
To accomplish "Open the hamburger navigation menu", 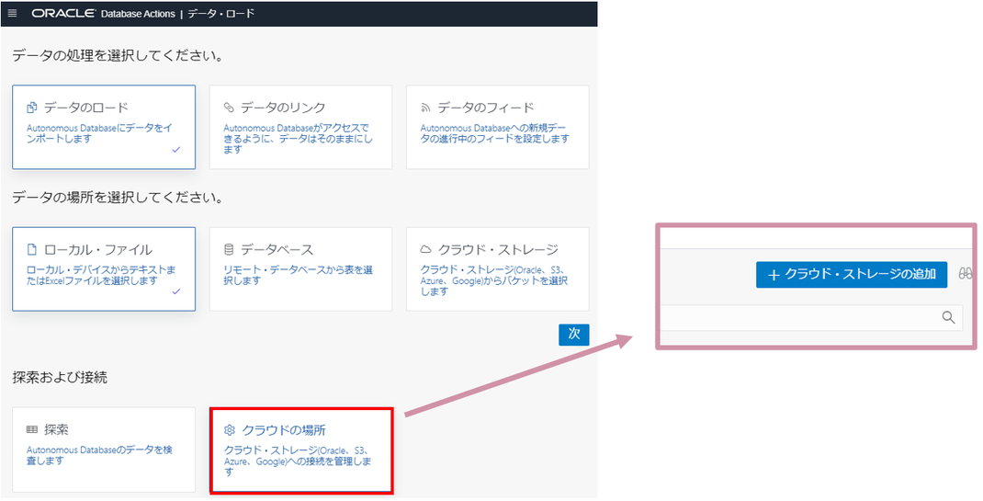I will pos(13,13).
